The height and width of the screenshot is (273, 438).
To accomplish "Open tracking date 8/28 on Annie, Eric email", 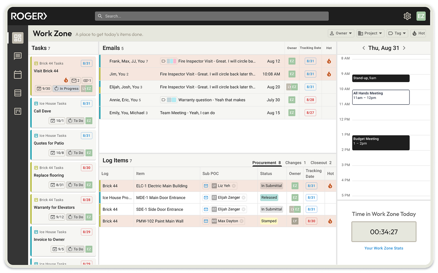I will coord(310,100).
